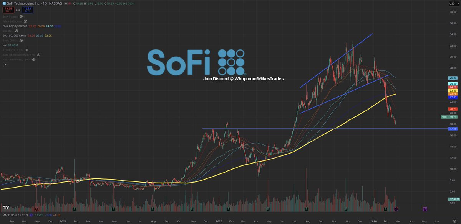This screenshot has width=461, height=224.
Task: Click the SoFi logo icon beside the symbol name
Action: pyautogui.click(x=3, y=3)
